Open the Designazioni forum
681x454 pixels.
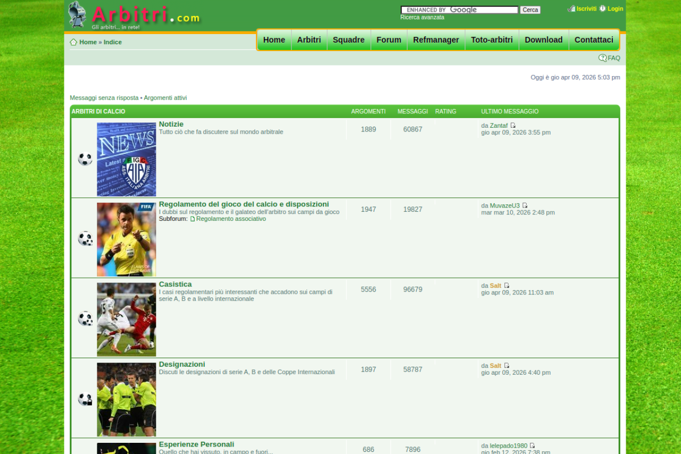tap(182, 365)
